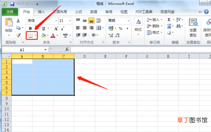
Task: Select top vertical alignment
Action: coord(78,20)
